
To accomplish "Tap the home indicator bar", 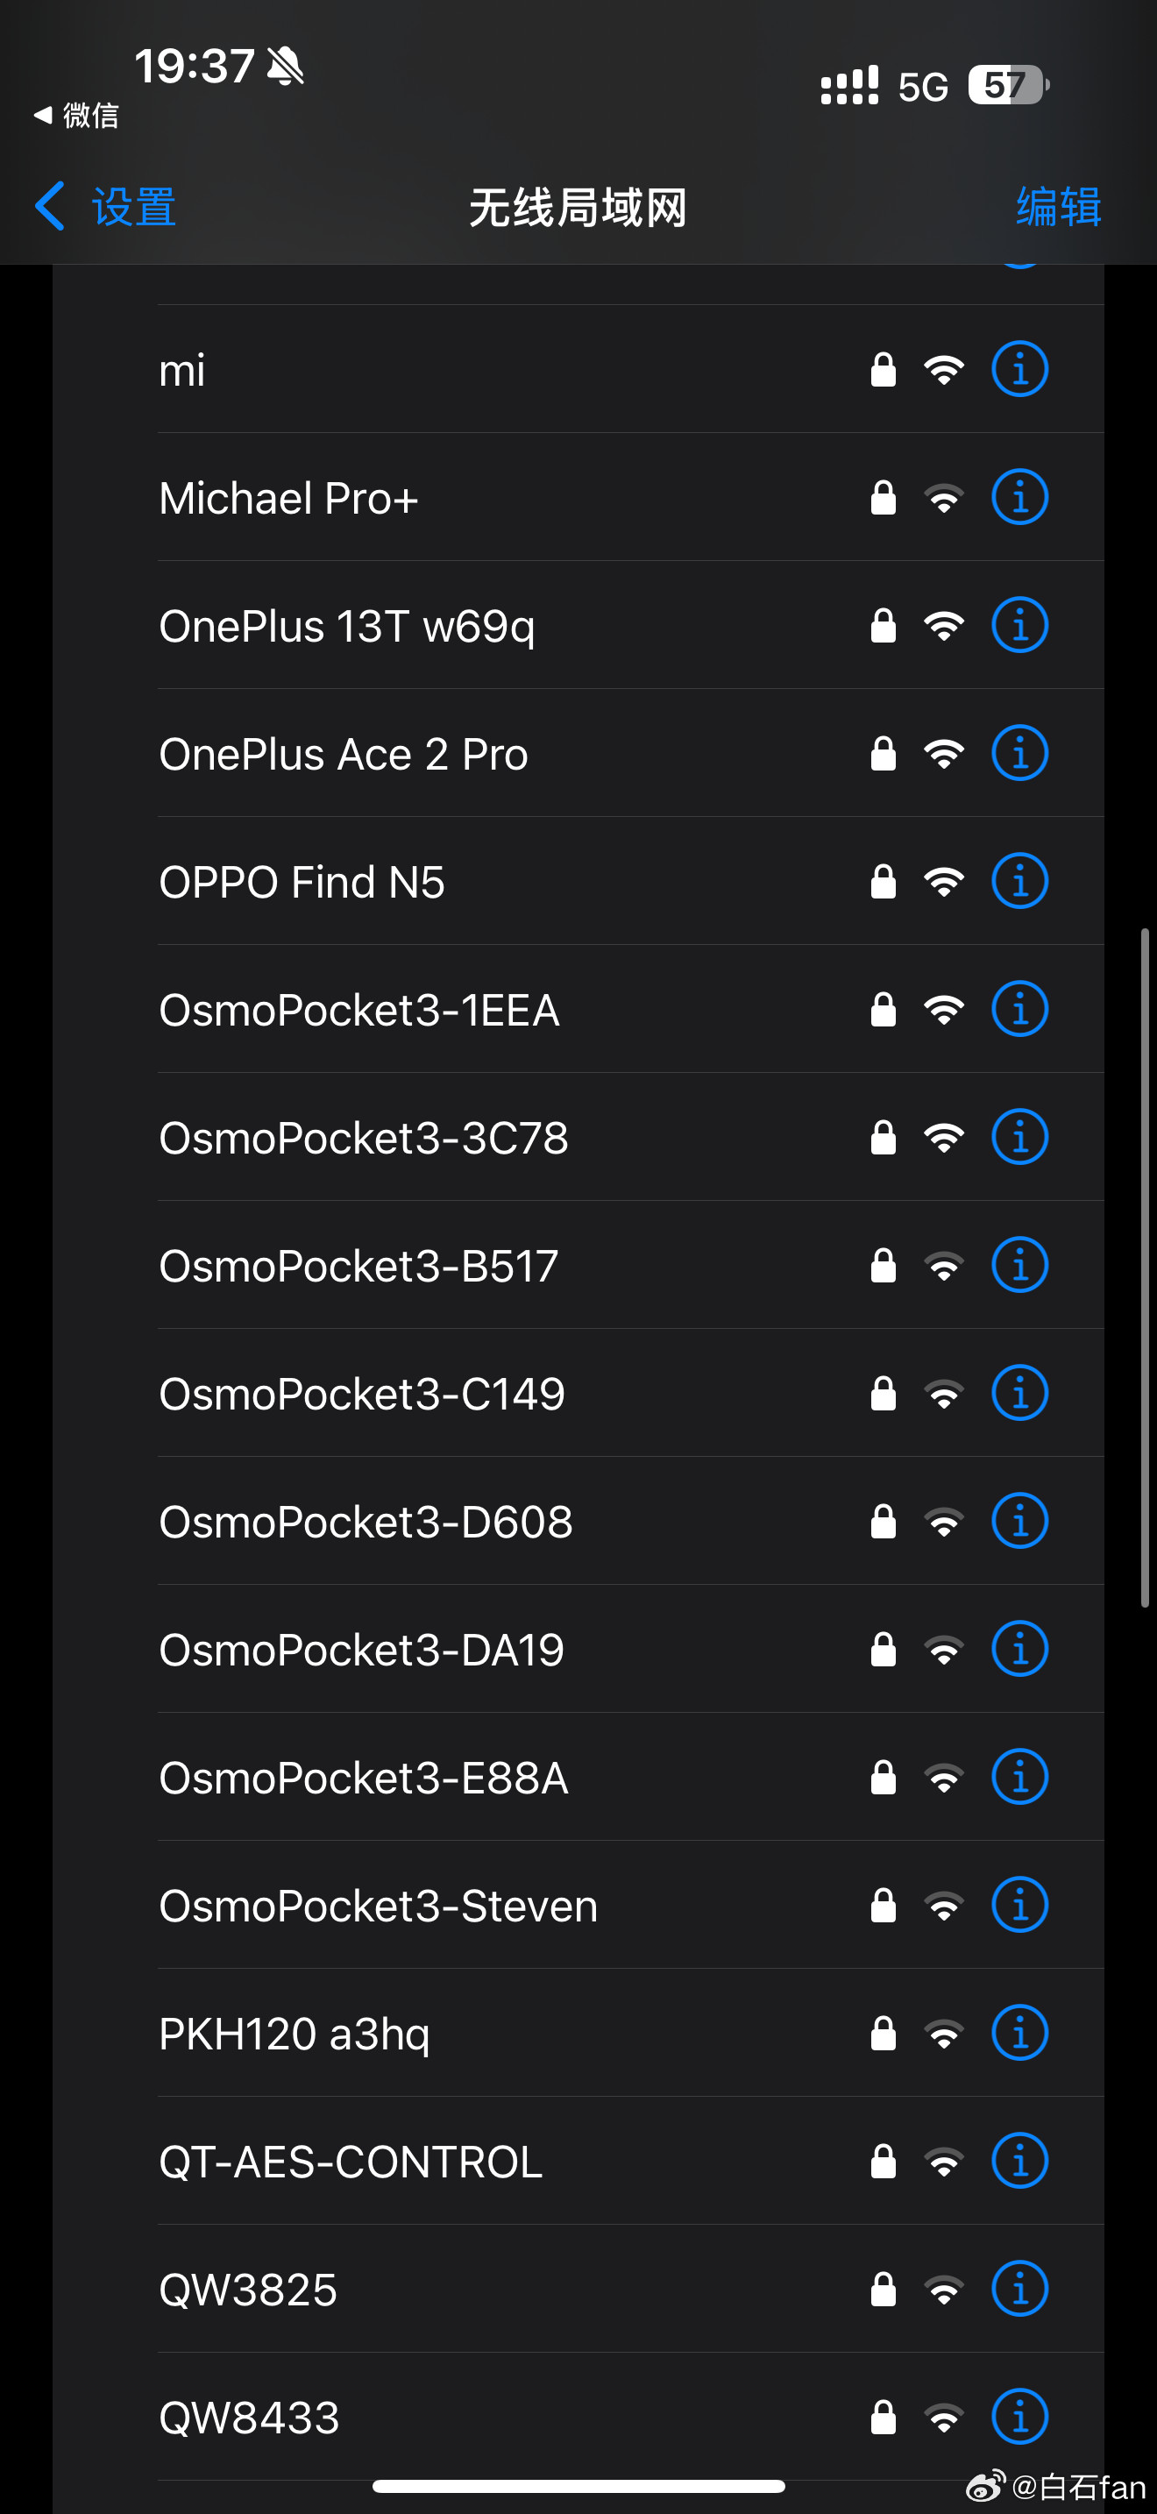I will coord(578,2486).
